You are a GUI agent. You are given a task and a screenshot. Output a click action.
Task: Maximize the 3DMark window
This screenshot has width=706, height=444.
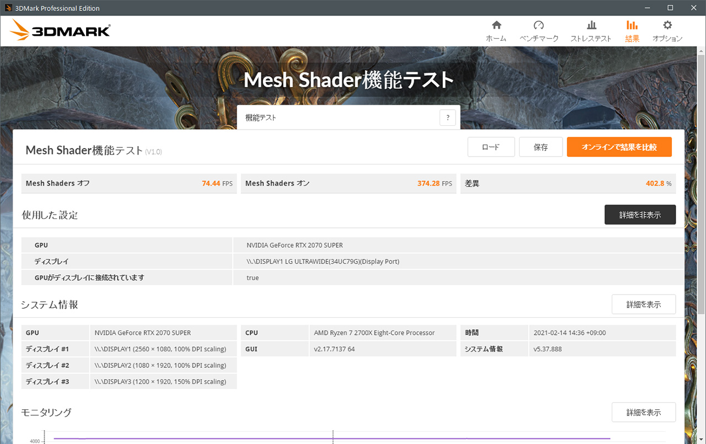click(670, 8)
